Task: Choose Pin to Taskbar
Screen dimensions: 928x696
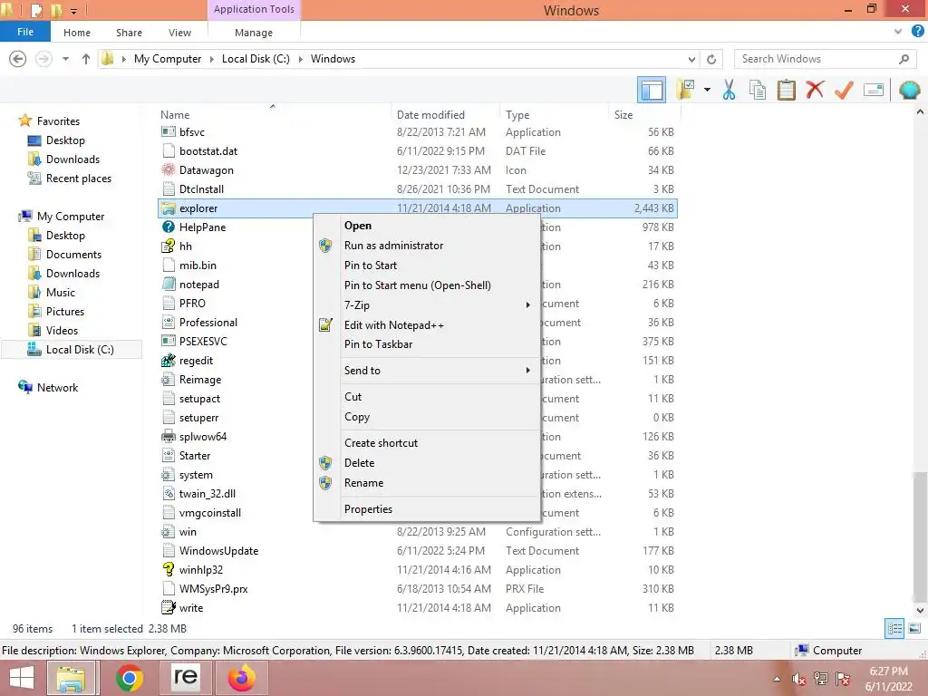Action: (x=378, y=343)
